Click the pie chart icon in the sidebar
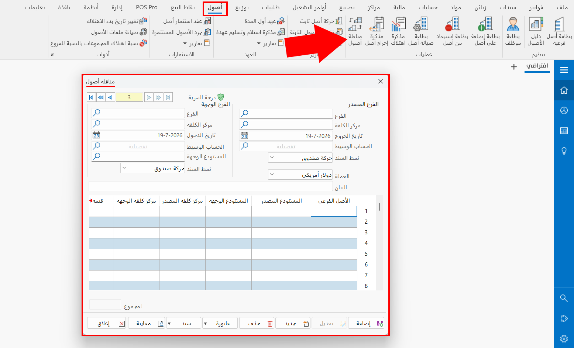The image size is (574, 348). [x=564, y=110]
